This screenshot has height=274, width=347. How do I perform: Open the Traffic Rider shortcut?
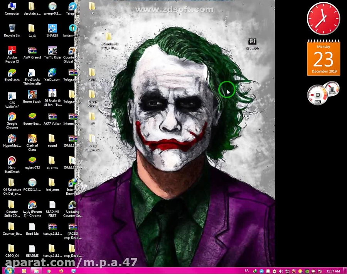click(52, 53)
